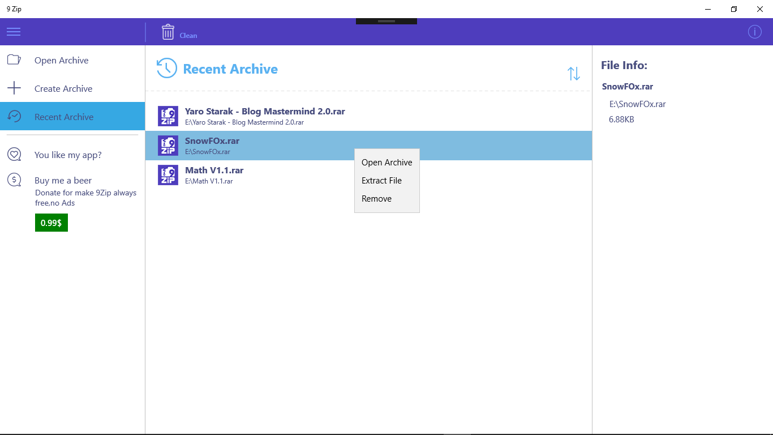Click the Recent Archive heading text

point(230,69)
